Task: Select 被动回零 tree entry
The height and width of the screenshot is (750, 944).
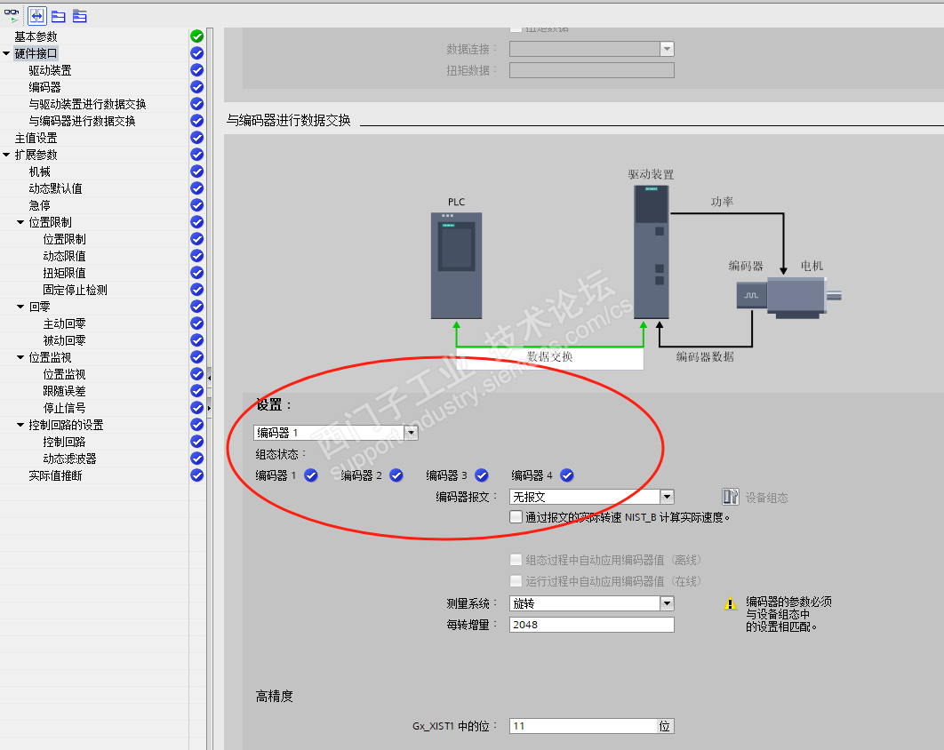Action: click(64, 340)
